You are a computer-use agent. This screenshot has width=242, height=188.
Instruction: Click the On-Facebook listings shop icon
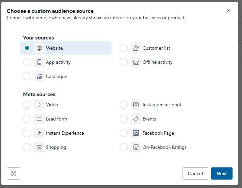[136, 147]
